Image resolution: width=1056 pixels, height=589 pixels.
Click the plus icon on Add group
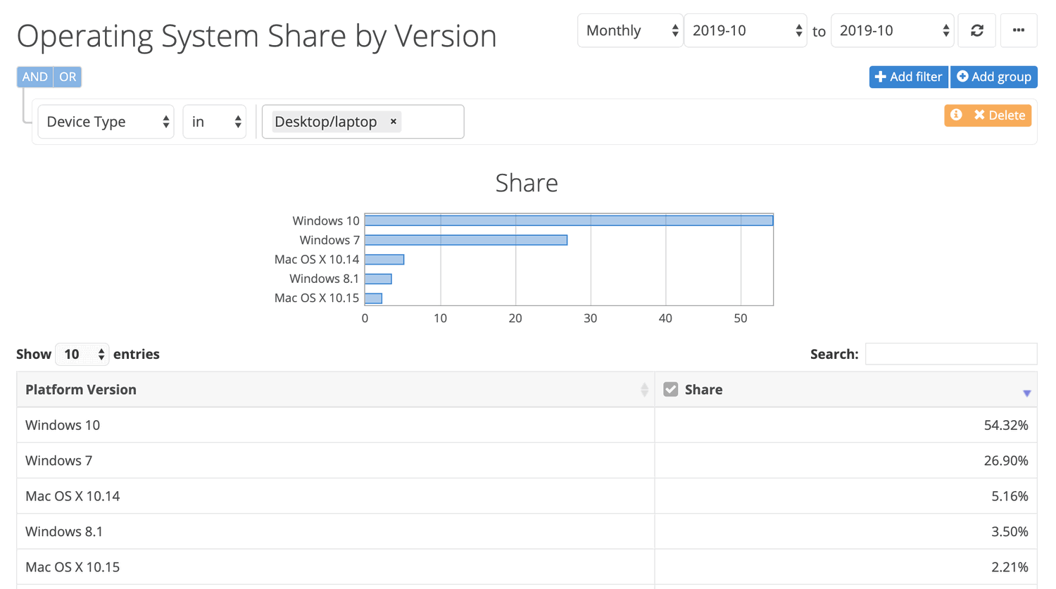pos(962,77)
